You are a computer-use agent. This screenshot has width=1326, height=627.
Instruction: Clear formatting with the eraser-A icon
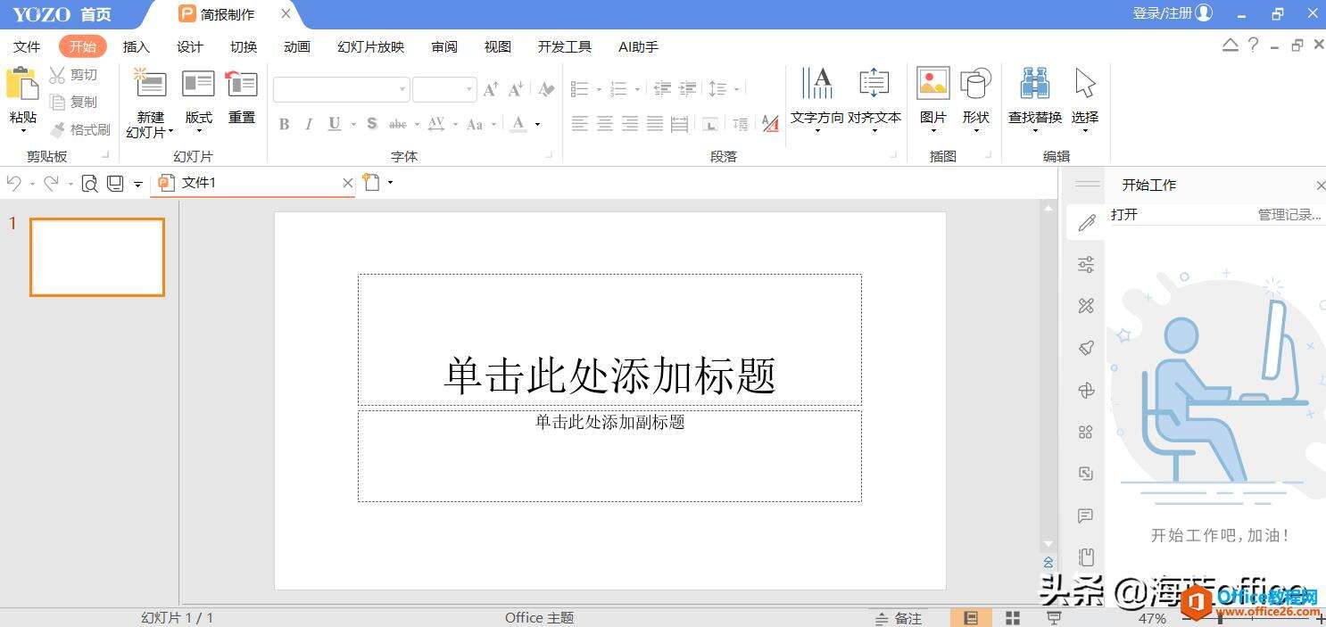[x=546, y=89]
